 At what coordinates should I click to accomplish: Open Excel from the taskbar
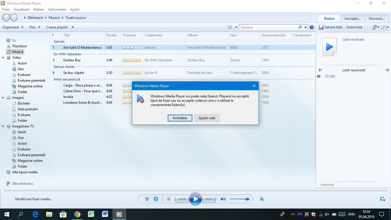click(91, 214)
